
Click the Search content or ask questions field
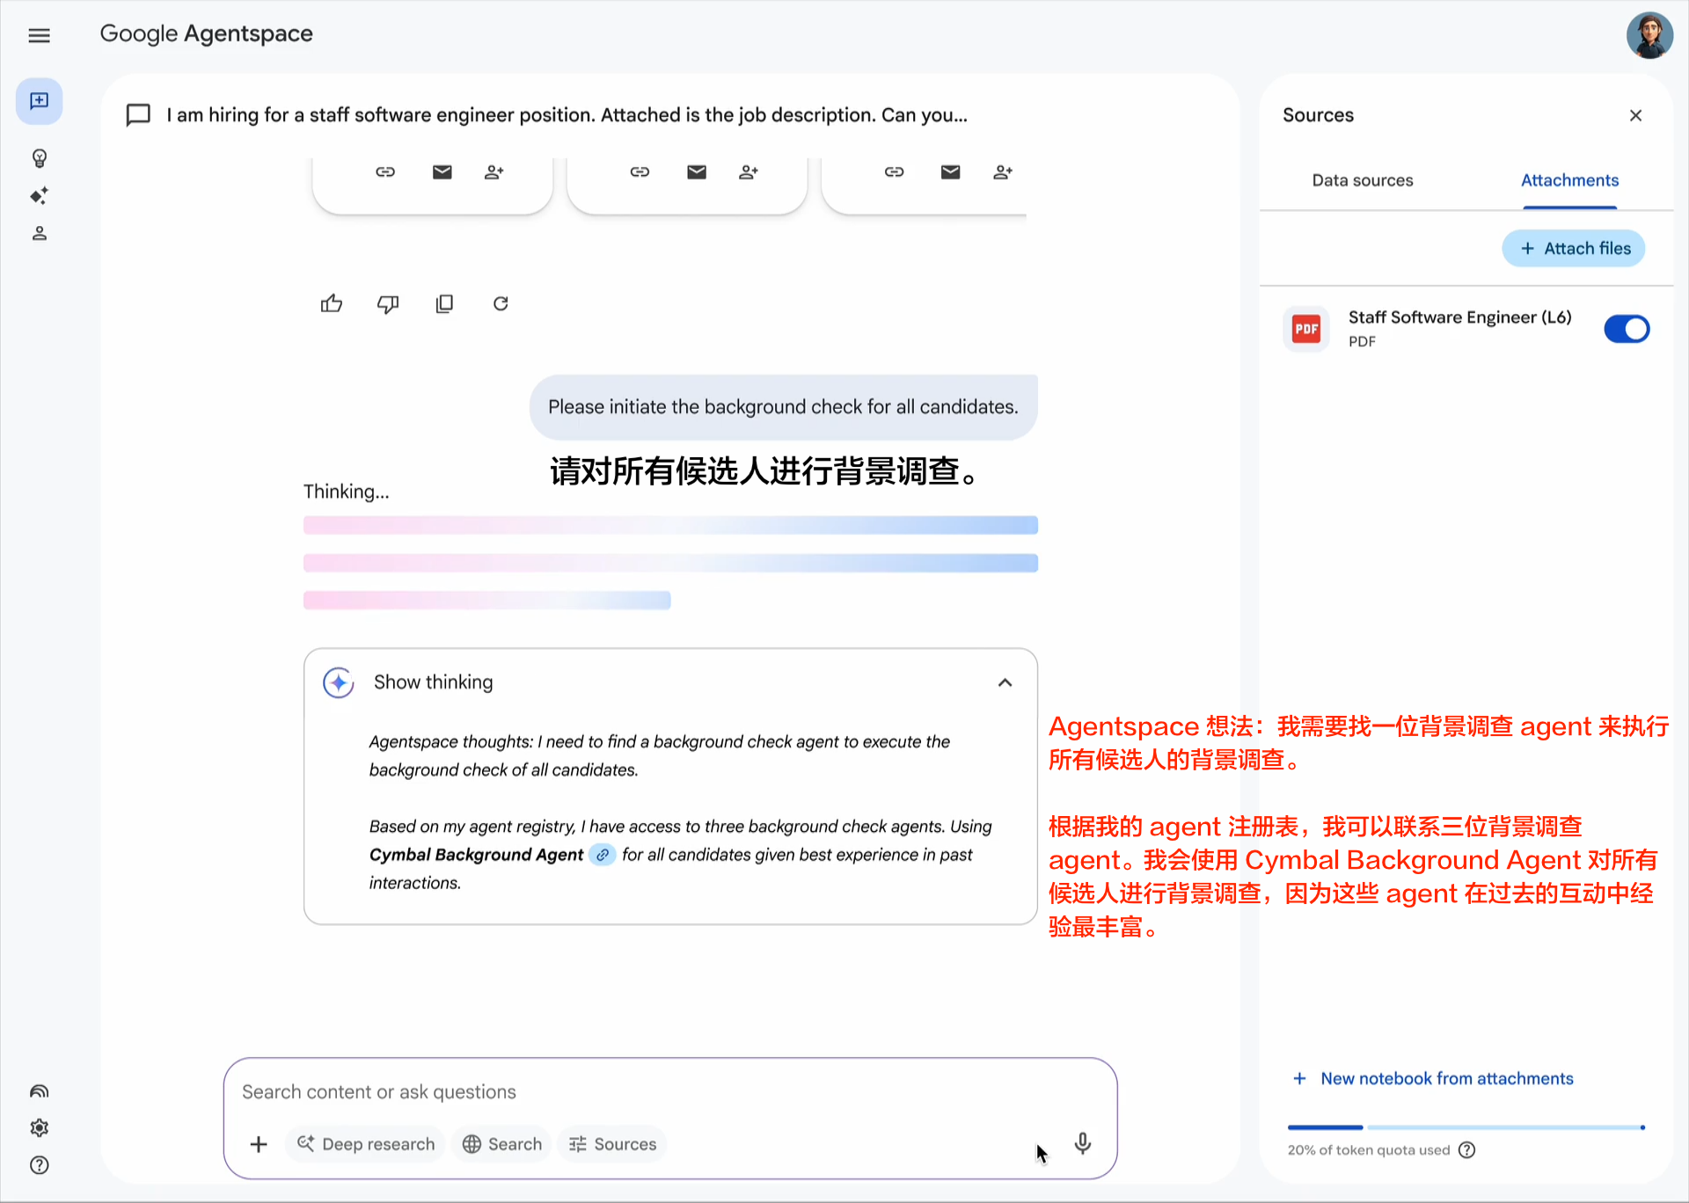pyautogui.click(x=616, y=1092)
